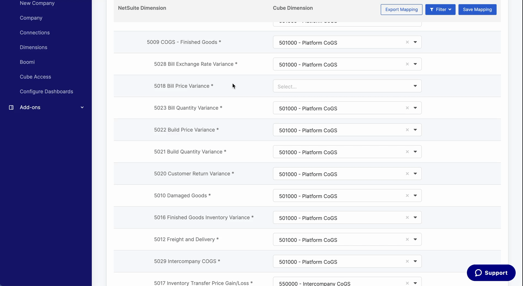The height and width of the screenshot is (286, 523).
Task: Clear mapping for 5028 Bill Exchange Rate Variance
Action: [407, 64]
